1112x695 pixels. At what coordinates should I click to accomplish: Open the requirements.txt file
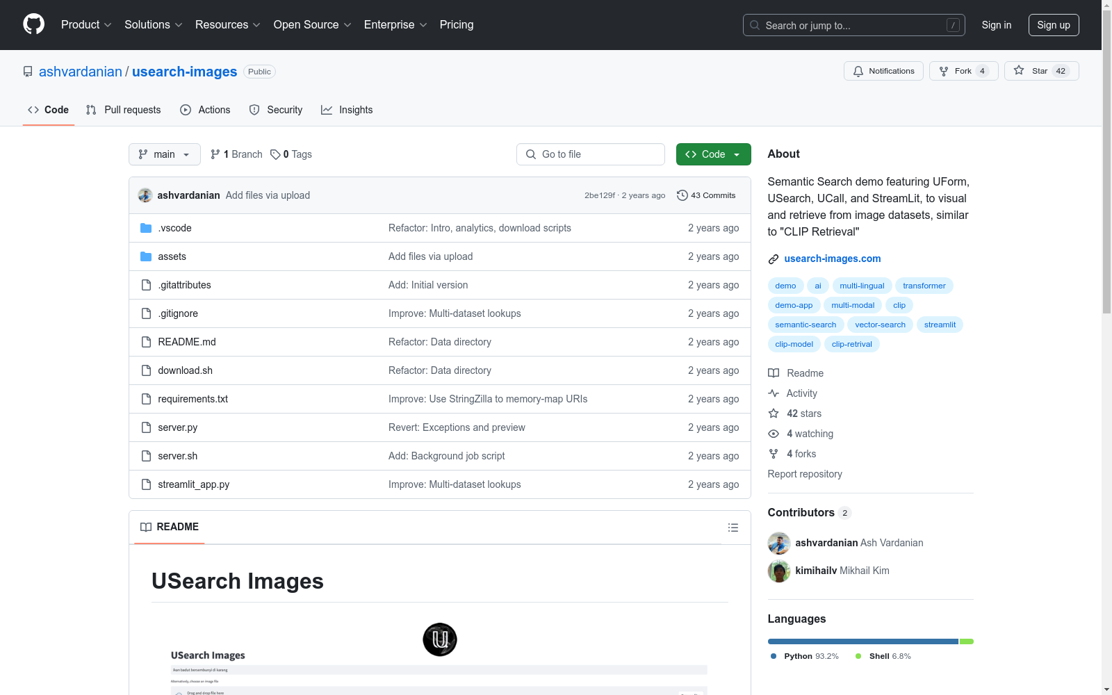click(x=193, y=399)
